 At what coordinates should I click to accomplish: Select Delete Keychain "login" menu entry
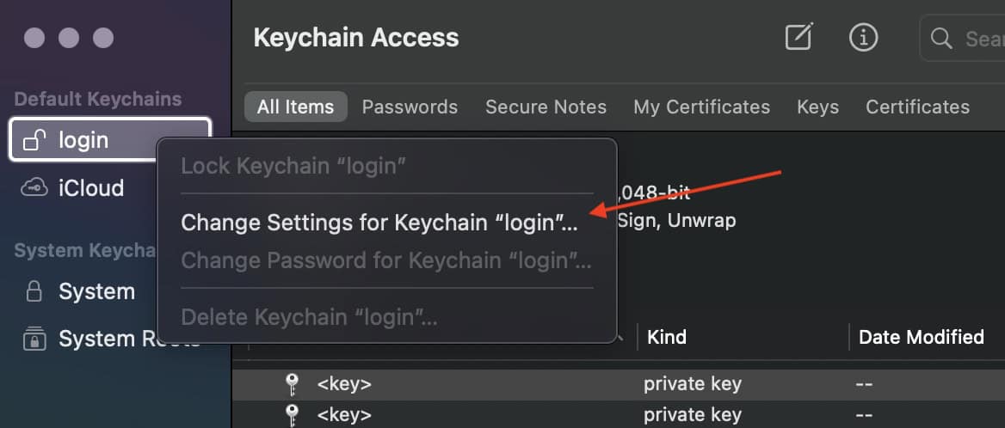pyautogui.click(x=309, y=318)
